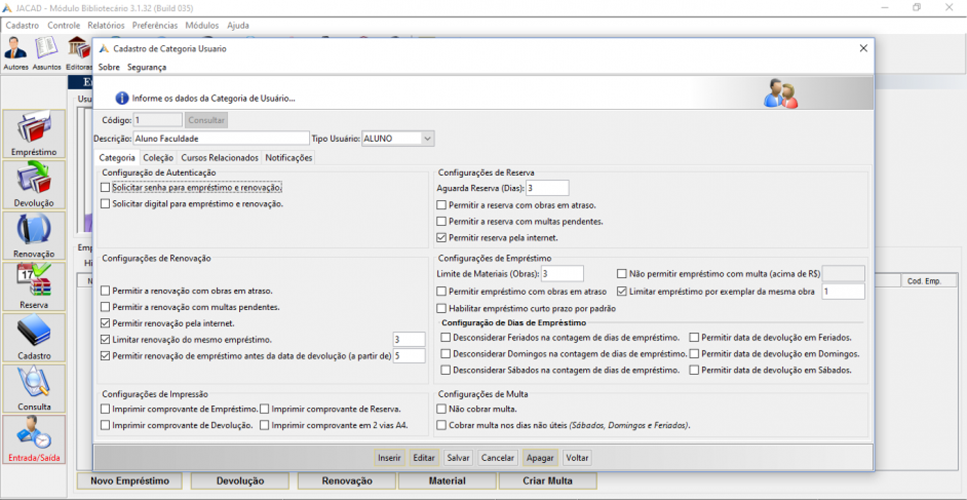The height and width of the screenshot is (500, 967).
Task: Open the Cadastro book icon
Action: coord(34,337)
